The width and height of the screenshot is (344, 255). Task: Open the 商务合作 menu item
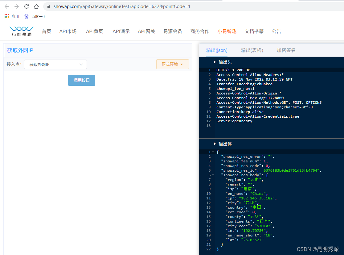[200, 31]
